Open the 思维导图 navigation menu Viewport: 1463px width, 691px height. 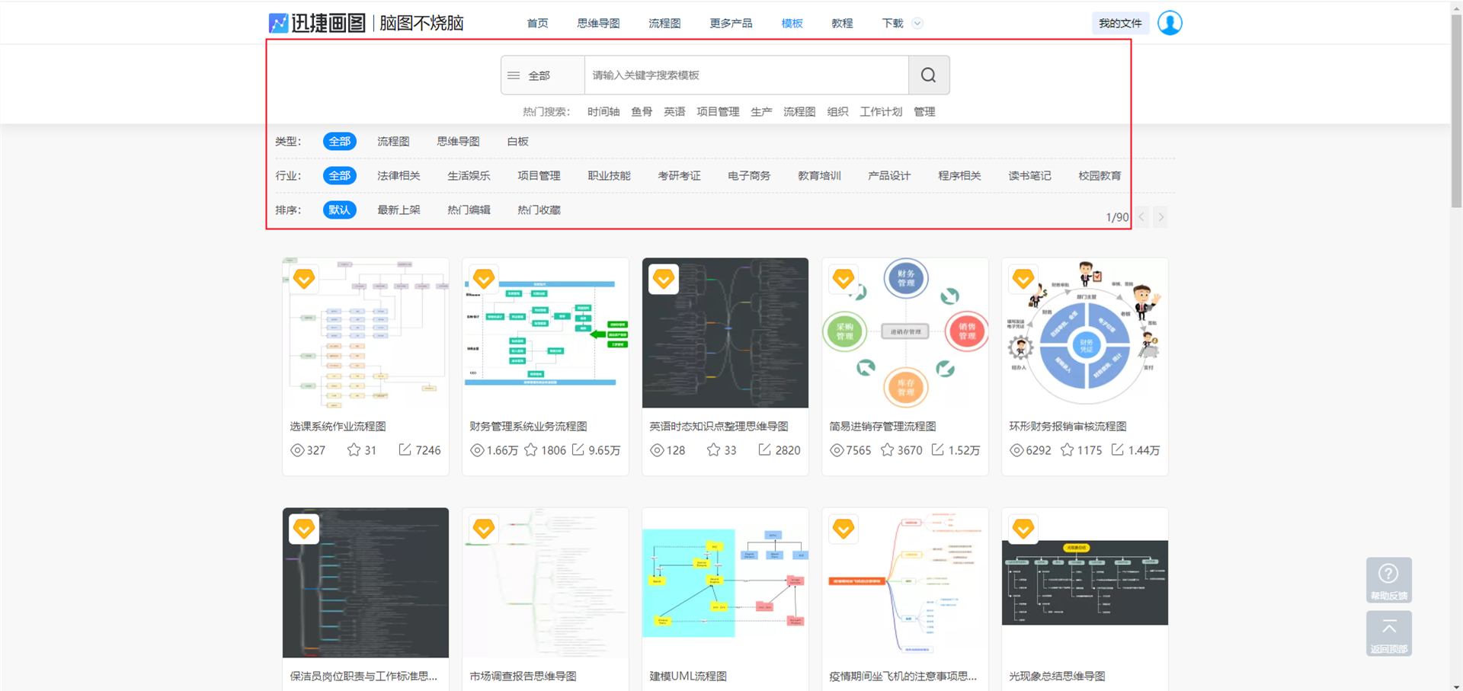pyautogui.click(x=598, y=23)
